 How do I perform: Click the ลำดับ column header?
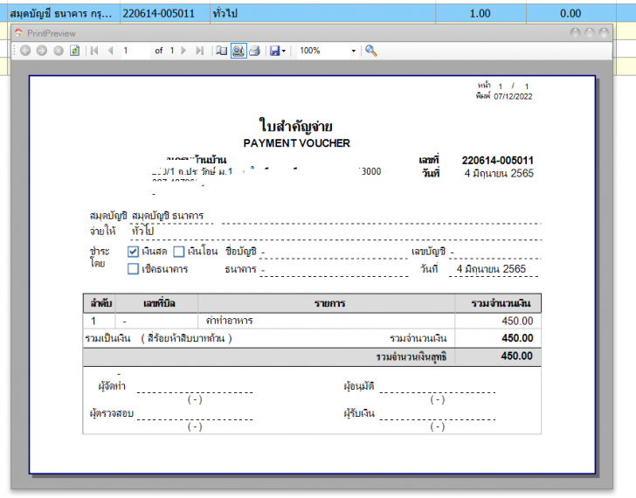(101, 303)
